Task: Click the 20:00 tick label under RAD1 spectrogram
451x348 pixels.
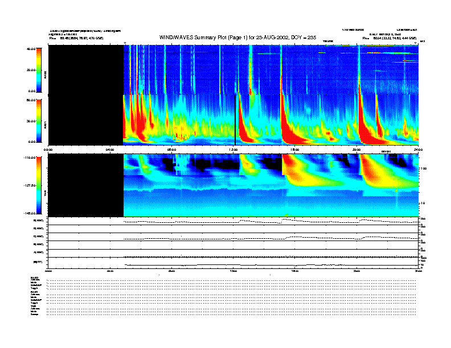Action: pos(356,150)
